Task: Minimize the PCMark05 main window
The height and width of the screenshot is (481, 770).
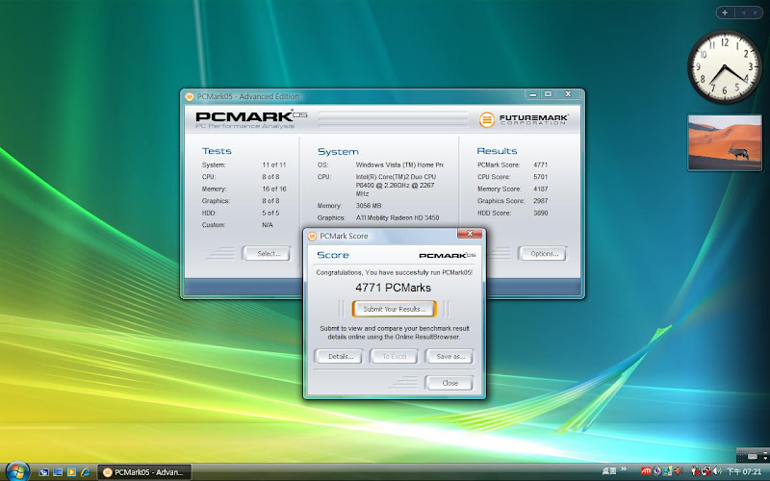Action: click(x=533, y=94)
